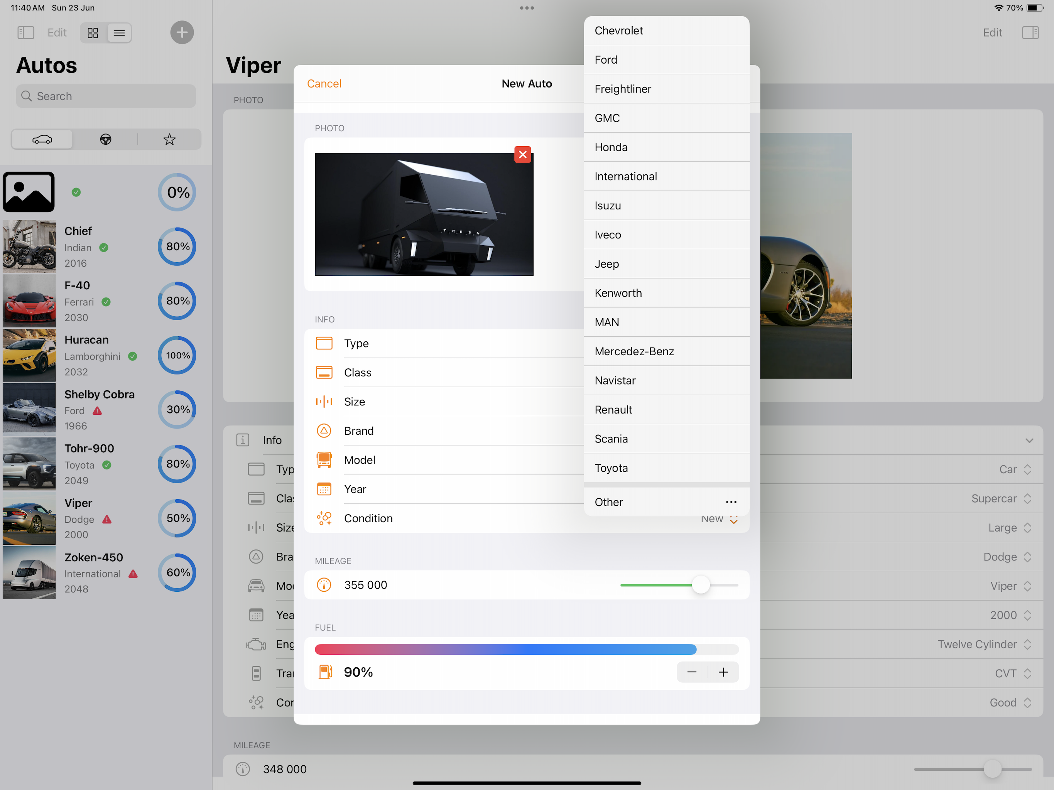Select the Huracan Lamborghini row
The height and width of the screenshot is (790, 1054).
pyautogui.click(x=106, y=355)
